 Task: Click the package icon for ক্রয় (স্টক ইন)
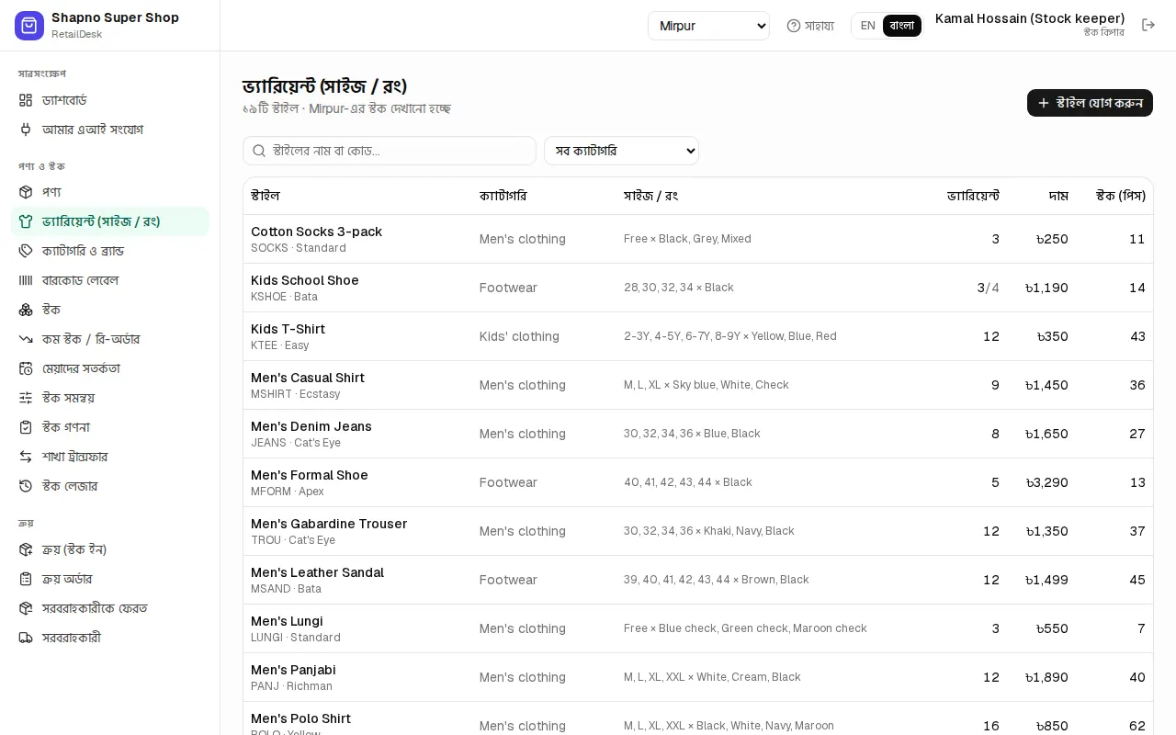coord(26,549)
